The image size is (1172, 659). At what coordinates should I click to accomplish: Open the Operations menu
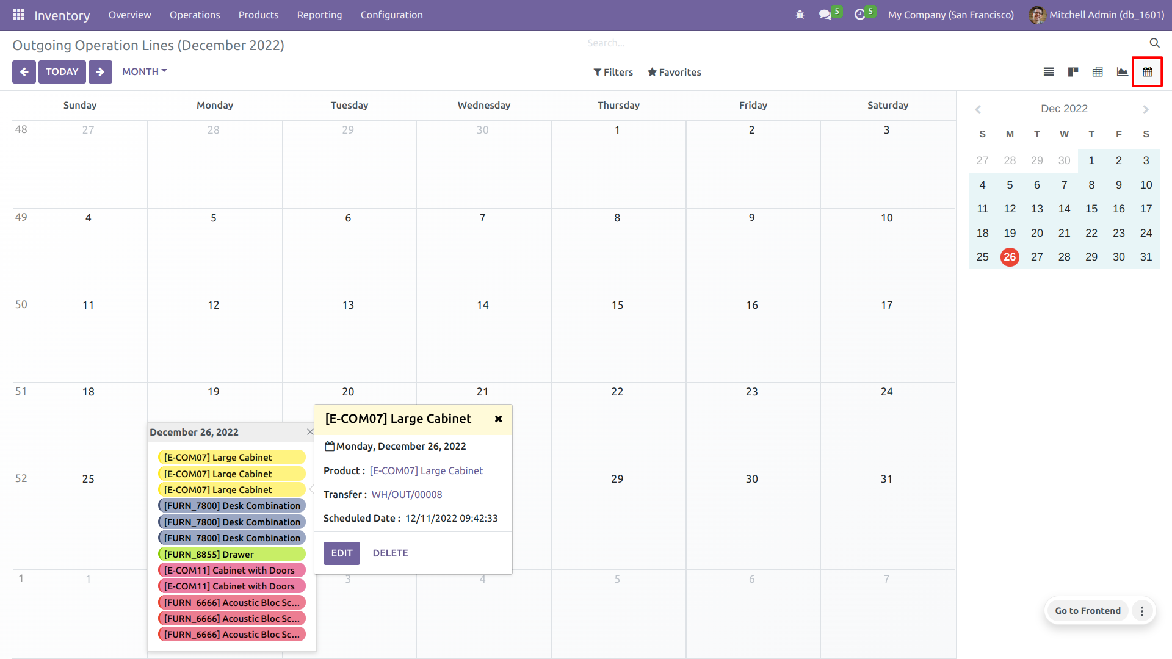[x=194, y=15]
